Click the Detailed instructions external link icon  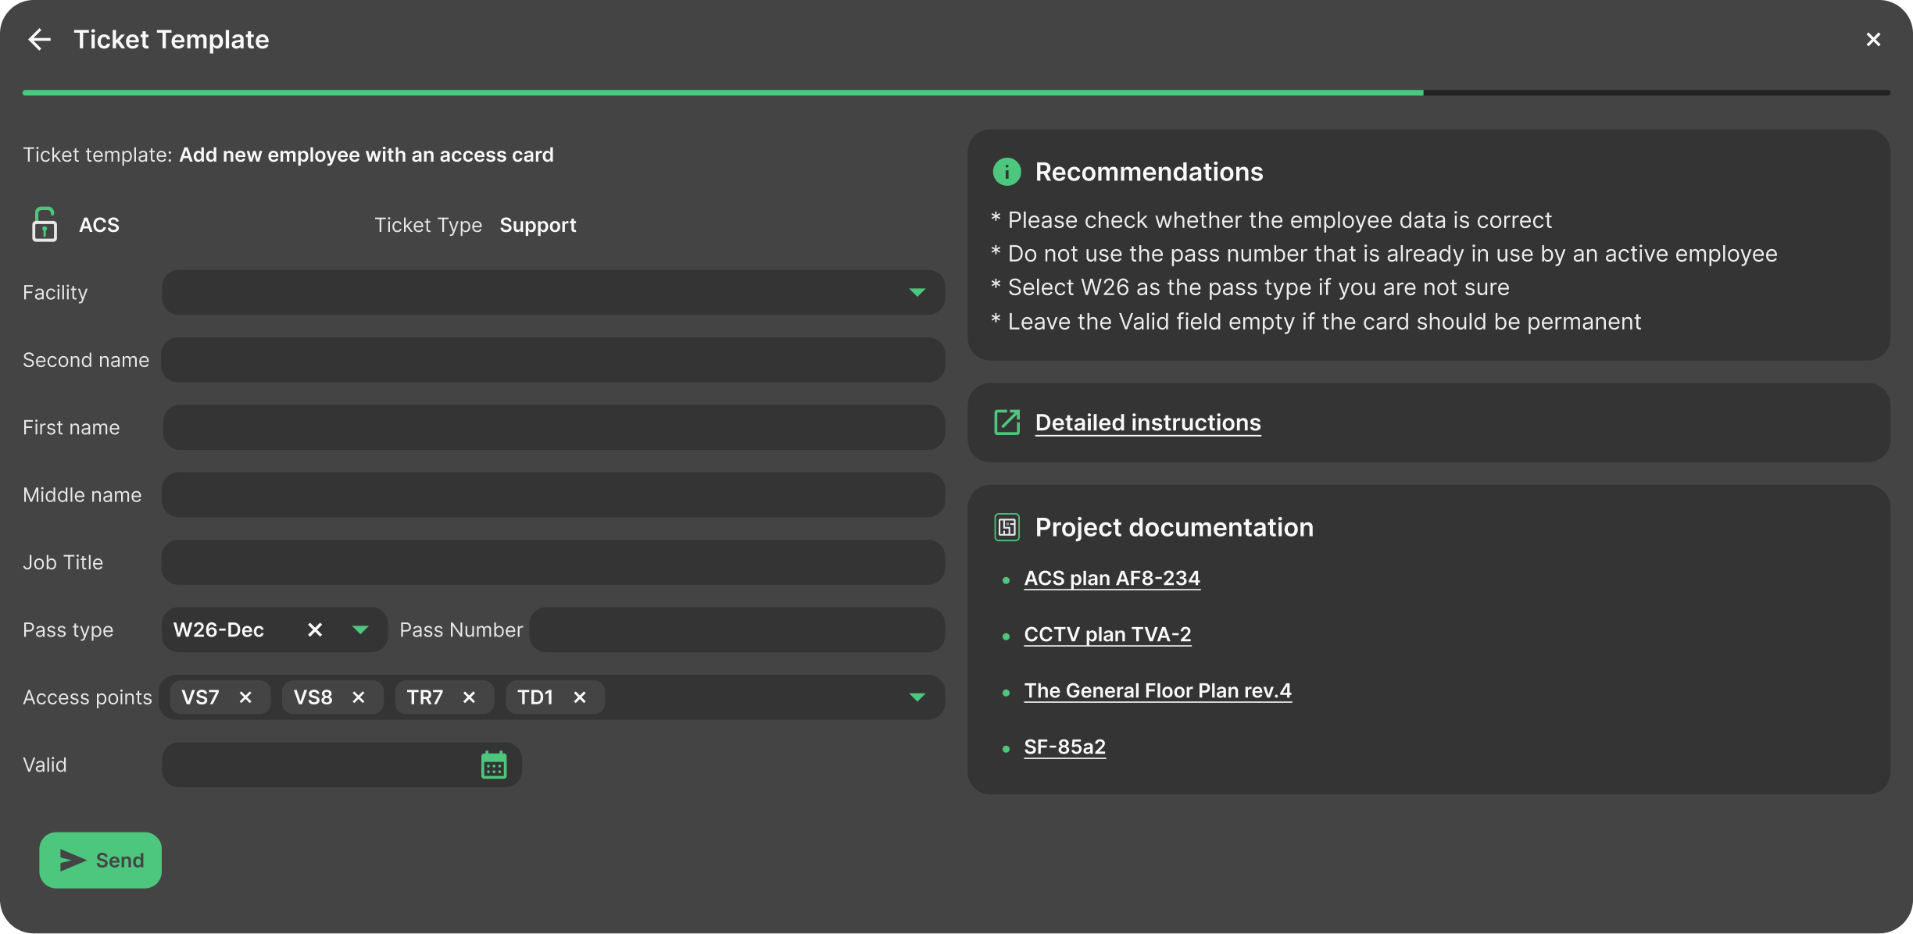(1007, 422)
